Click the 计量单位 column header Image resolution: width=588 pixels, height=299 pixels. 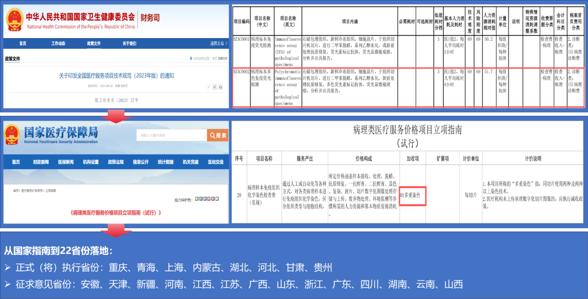(503, 22)
